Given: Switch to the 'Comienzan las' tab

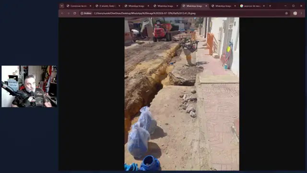Looking at the screenshot, I should (x=79, y=6).
